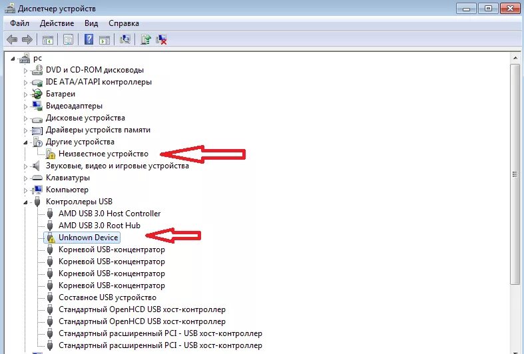
Task: Select the Драйверы устройств памяти icon
Action: pos(37,130)
